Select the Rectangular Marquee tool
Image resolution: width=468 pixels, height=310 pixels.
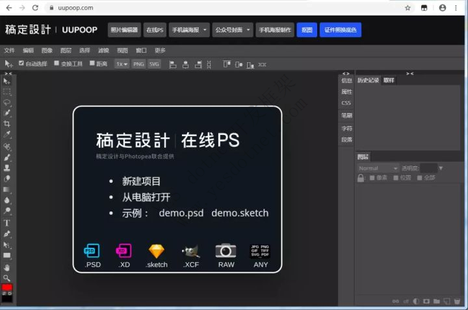coord(6,92)
